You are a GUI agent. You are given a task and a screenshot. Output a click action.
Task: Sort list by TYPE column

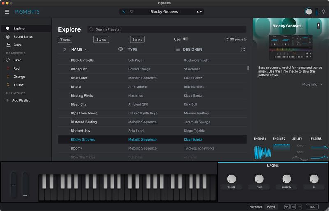pyautogui.click(x=132, y=50)
